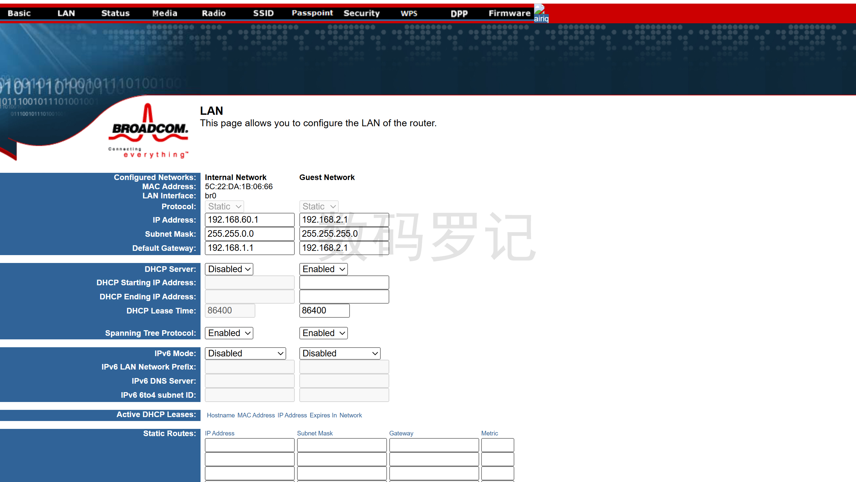Open Guest Network Spanning Tree dropdown
This screenshot has height=482, width=856.
click(x=323, y=333)
